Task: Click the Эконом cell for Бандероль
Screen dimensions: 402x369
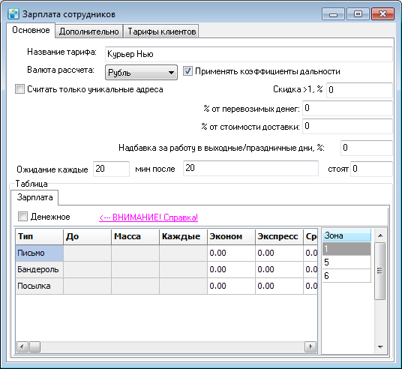Action: click(x=231, y=269)
